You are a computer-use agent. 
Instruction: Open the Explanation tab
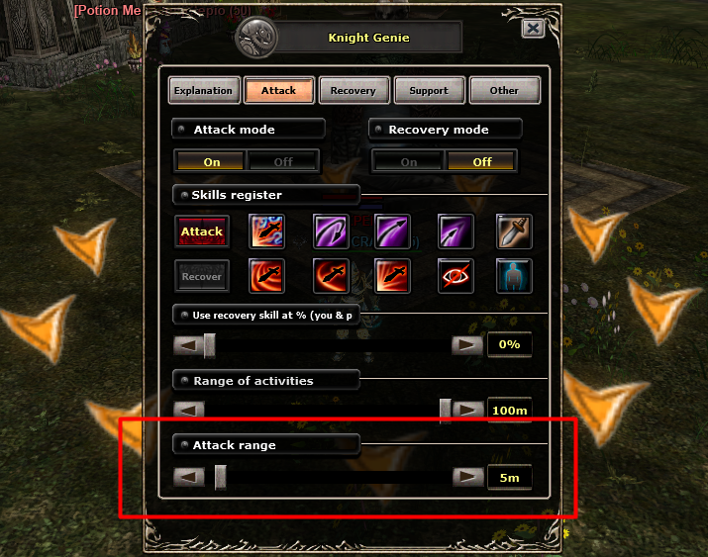(x=204, y=90)
